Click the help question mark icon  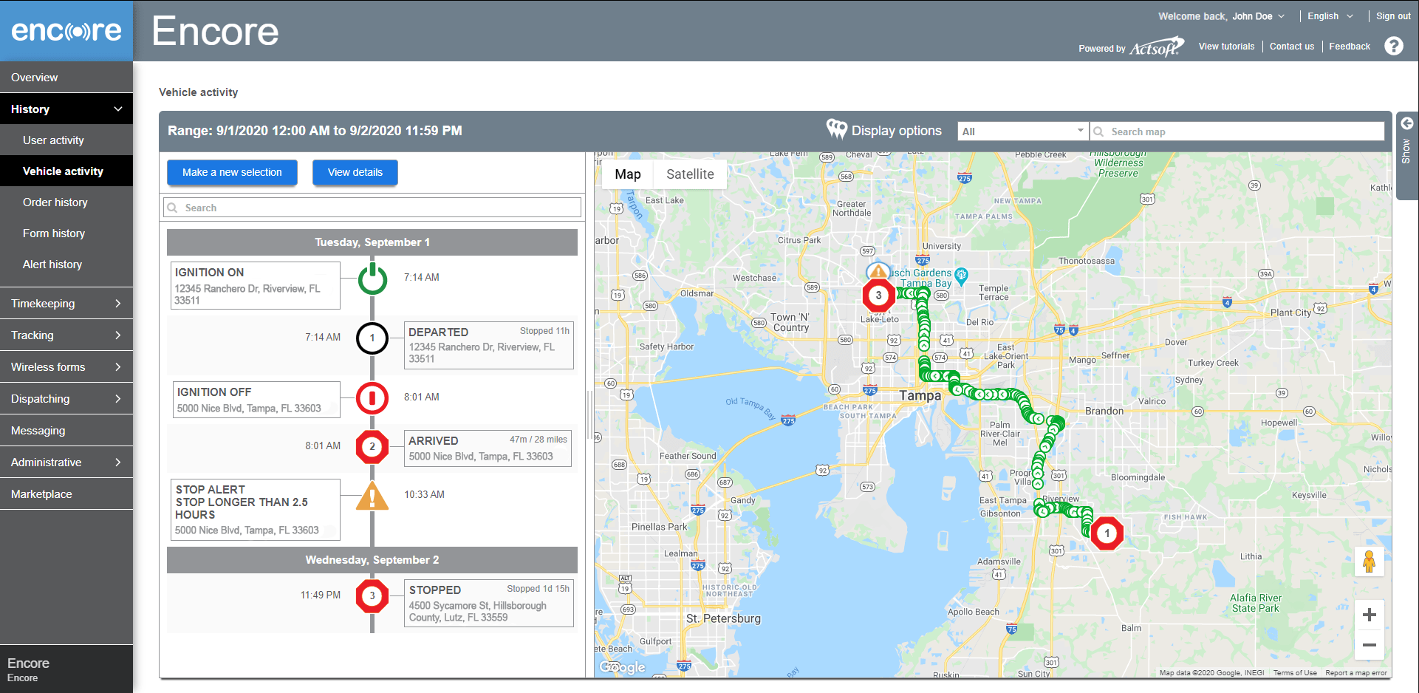tap(1395, 46)
